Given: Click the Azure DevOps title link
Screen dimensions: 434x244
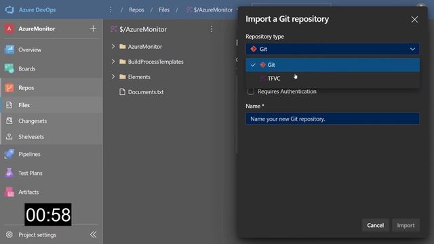Looking at the screenshot, I should click(x=37, y=9).
